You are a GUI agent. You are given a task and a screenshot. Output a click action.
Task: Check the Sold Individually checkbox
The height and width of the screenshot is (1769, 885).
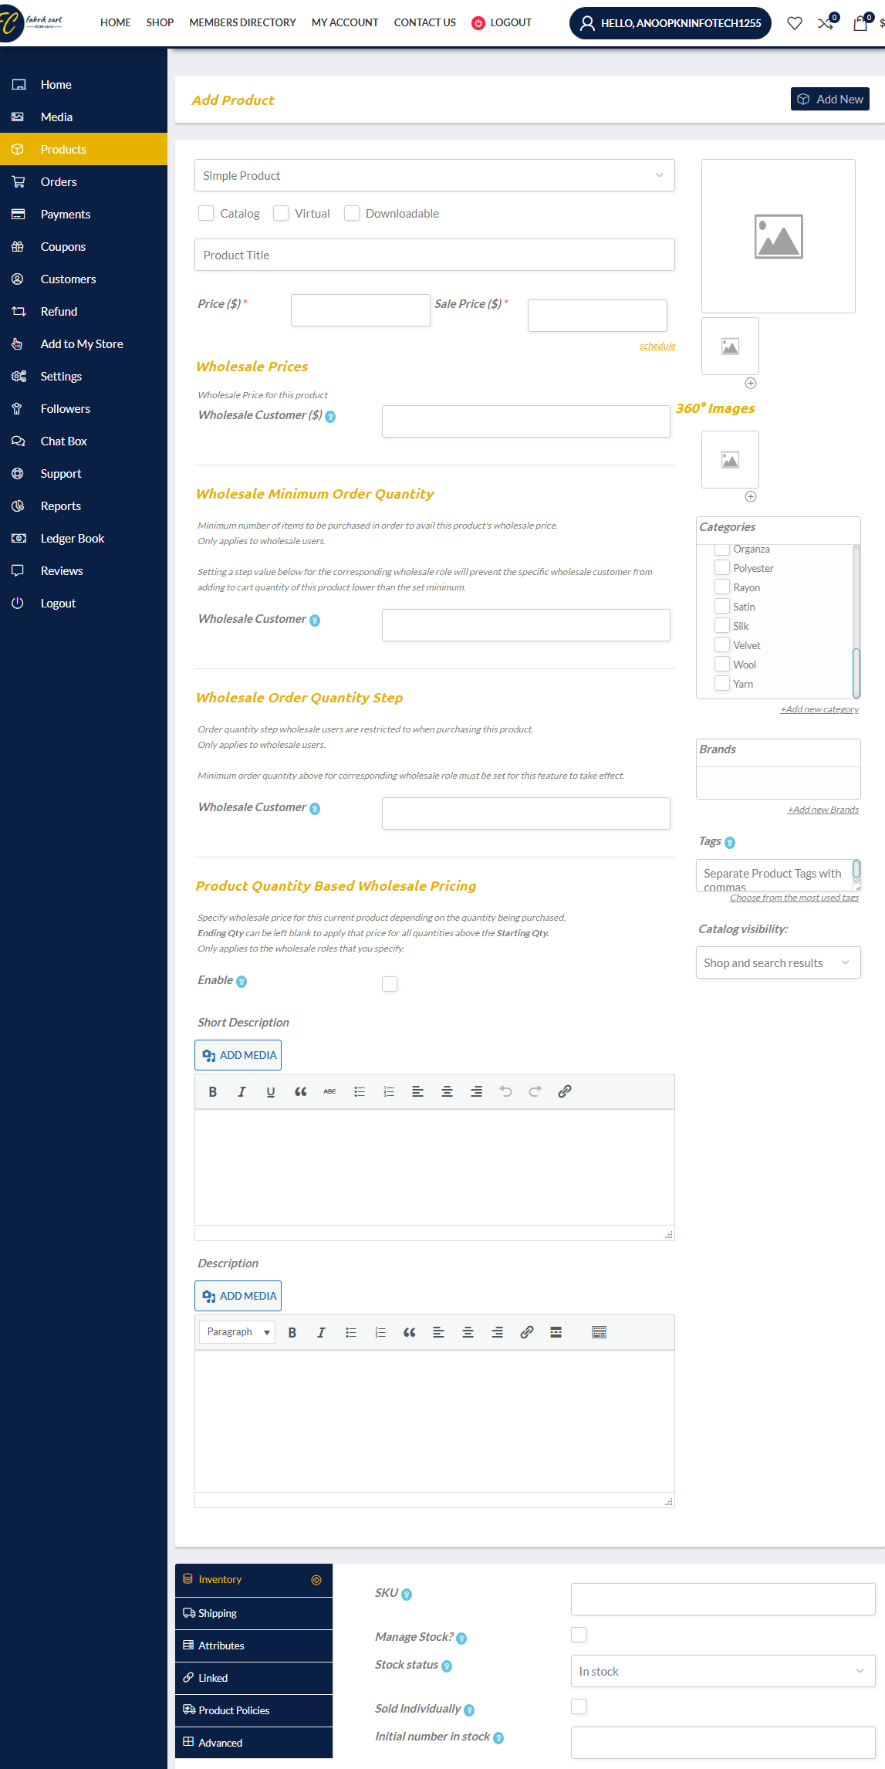tap(579, 1706)
